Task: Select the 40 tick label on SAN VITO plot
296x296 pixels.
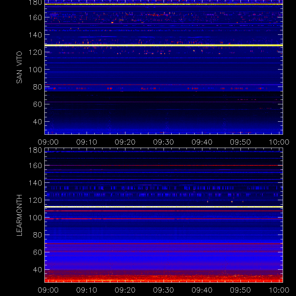Action: click(x=37, y=122)
